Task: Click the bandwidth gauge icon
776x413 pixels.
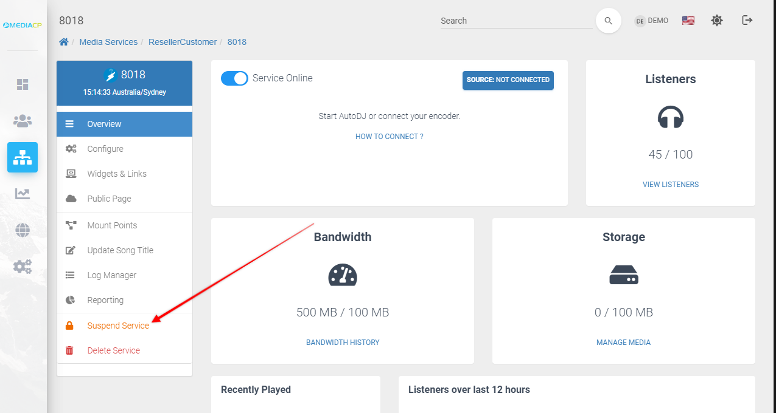Action: coord(343,275)
